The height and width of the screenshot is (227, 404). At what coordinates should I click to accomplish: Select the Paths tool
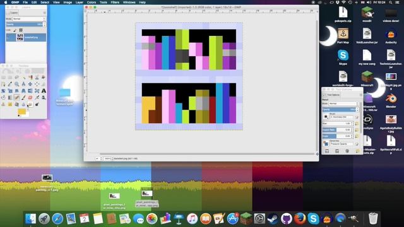[x=3, y=84]
